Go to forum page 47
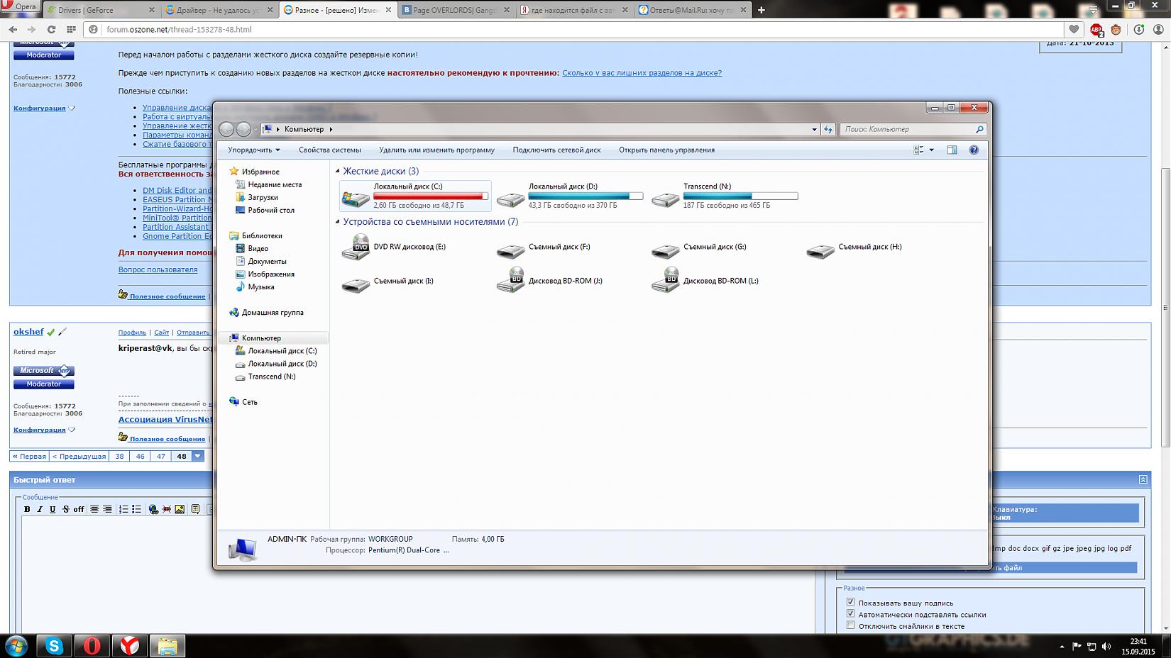This screenshot has width=1171, height=658. pyautogui.click(x=161, y=456)
